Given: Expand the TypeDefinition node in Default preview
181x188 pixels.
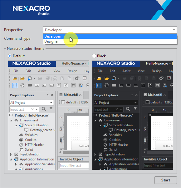Looking at the screenshot, I should [x=11, y=154].
